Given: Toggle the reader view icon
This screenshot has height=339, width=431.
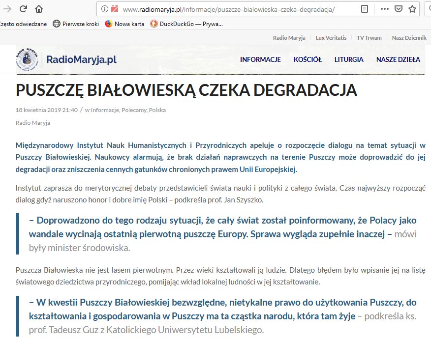Looking at the screenshot, I should pyautogui.click(x=365, y=9).
